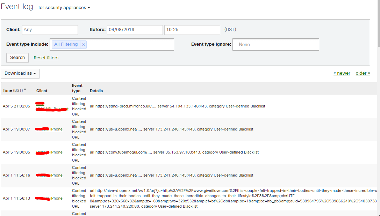Screen dimensions: 380x216
Task: Click inside the Client field showing 'Any'
Action: click(50, 30)
